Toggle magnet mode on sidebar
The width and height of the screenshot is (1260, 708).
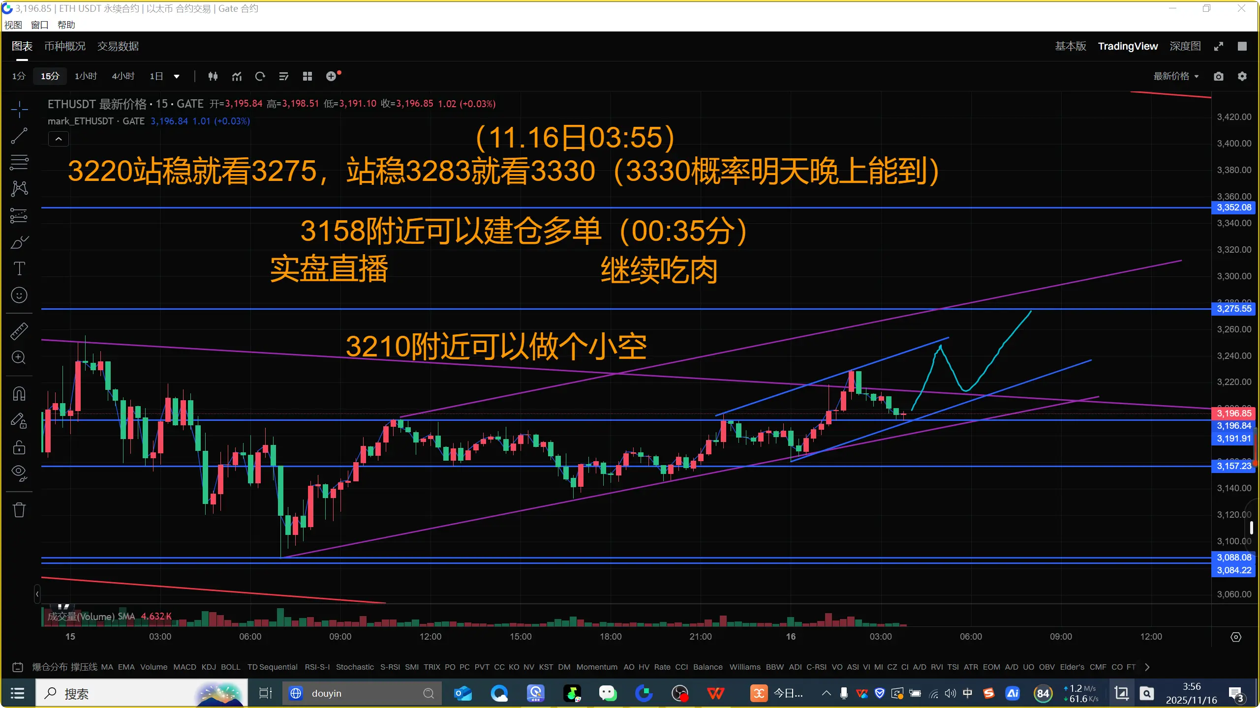(19, 394)
